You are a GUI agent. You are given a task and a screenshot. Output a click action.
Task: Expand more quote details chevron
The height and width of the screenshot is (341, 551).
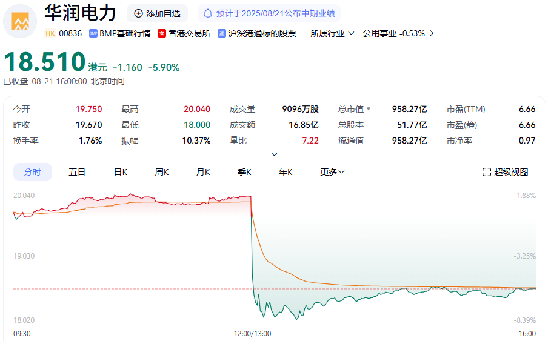click(275, 154)
